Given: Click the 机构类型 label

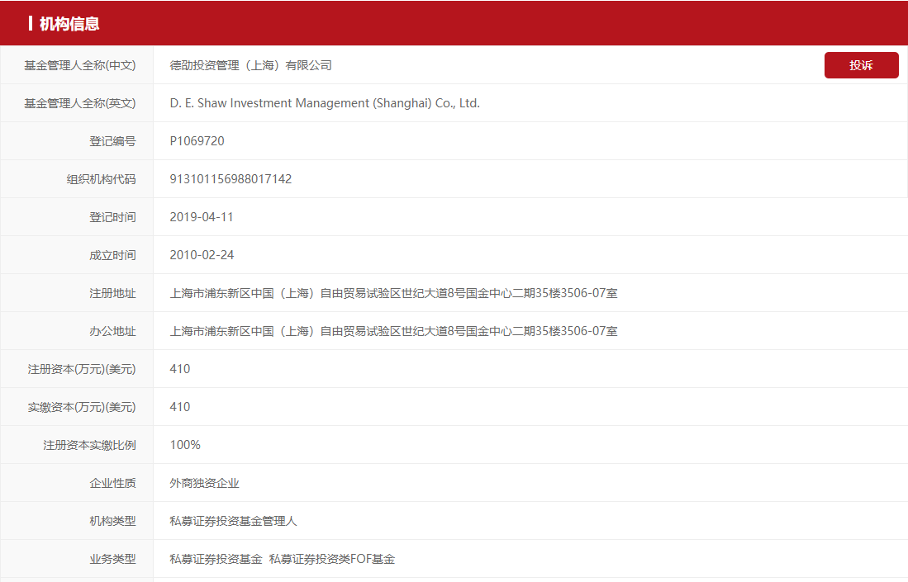Looking at the screenshot, I should pos(112,521).
